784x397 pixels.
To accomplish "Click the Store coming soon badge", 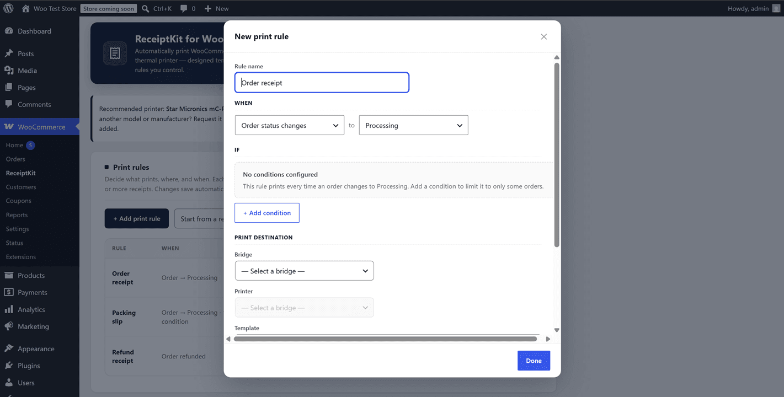I will [109, 8].
